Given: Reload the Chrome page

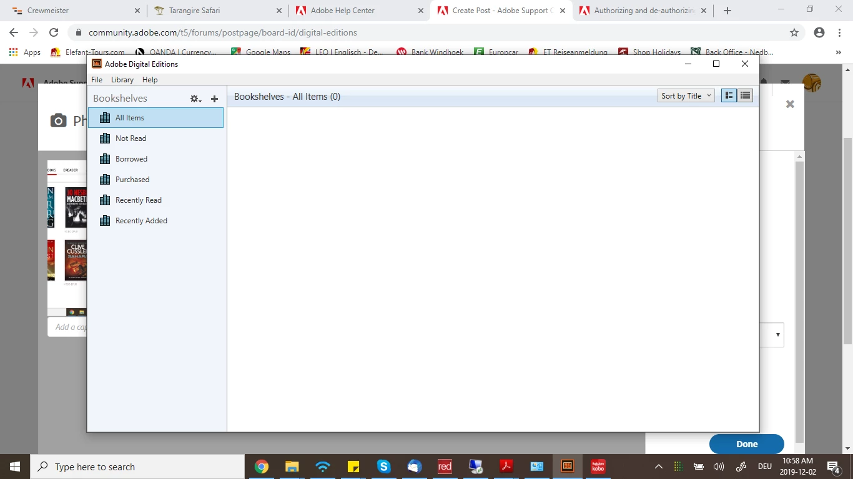Looking at the screenshot, I should coord(54,32).
